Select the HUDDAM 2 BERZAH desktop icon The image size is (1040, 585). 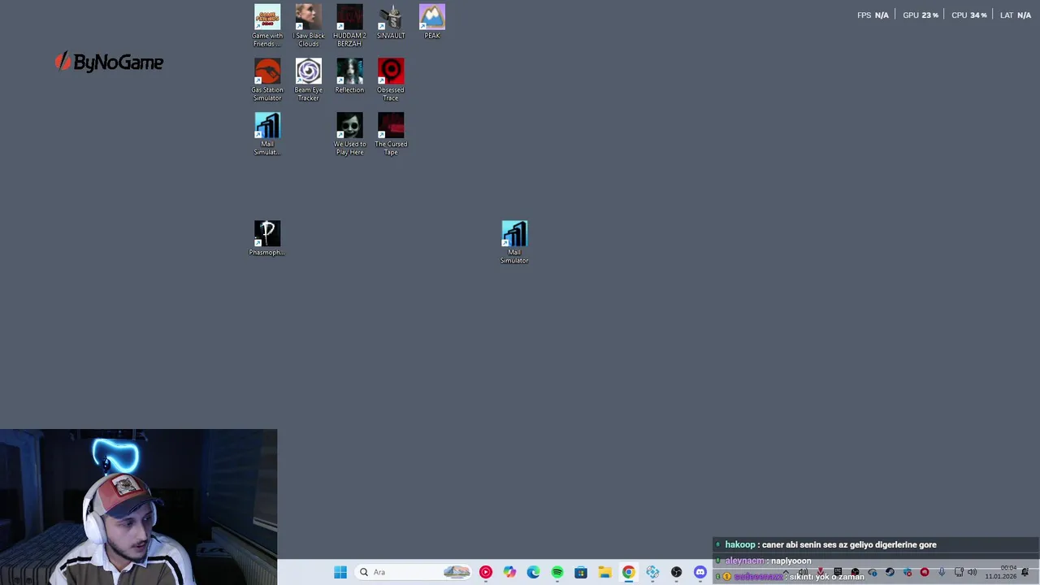tap(349, 26)
